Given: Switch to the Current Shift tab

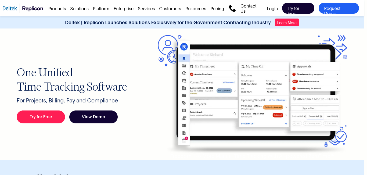Looking at the screenshot, I should coord(315,116).
